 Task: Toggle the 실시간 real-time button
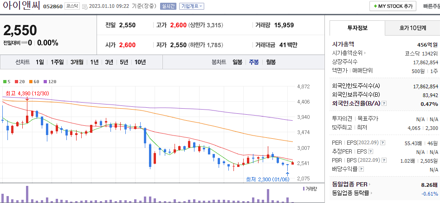click(168, 6)
